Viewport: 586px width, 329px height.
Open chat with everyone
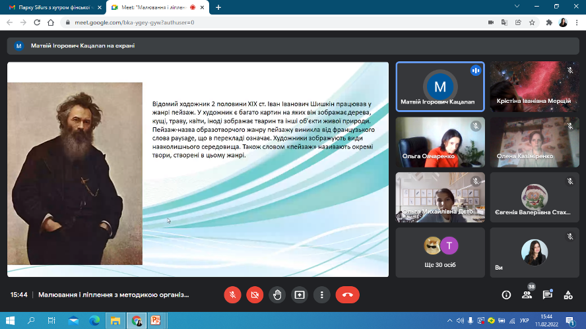point(548,295)
